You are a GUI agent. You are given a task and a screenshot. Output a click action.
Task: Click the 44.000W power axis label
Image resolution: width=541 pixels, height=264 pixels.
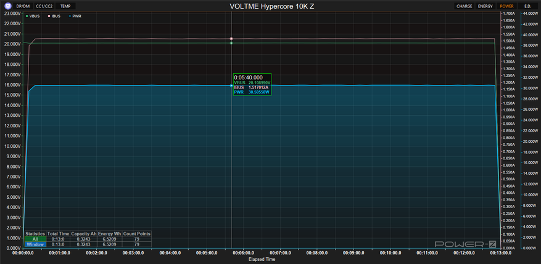531,14
